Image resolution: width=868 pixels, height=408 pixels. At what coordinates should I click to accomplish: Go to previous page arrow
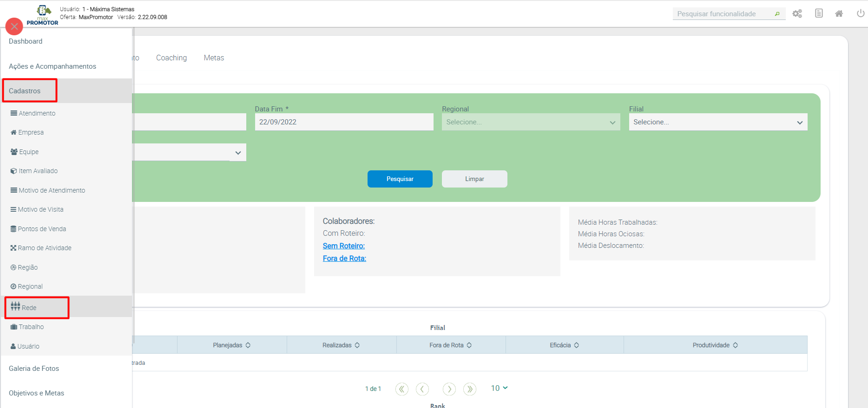coord(422,389)
